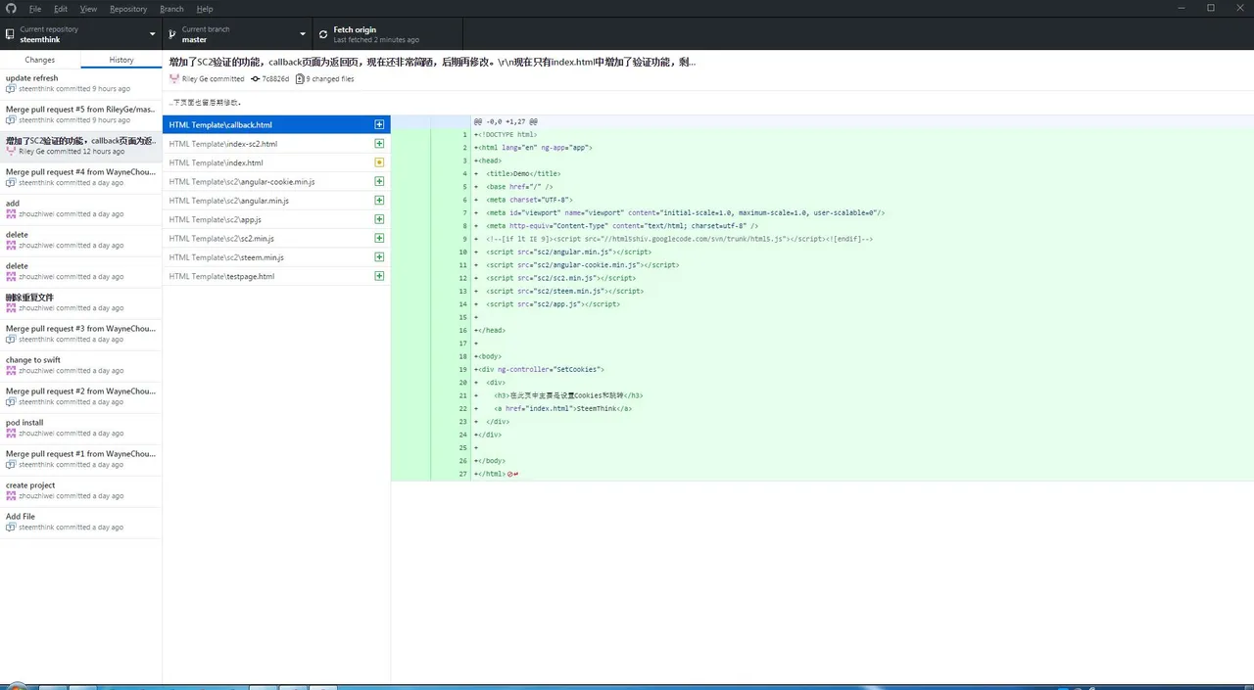Screen dimensions: 1254x690
Task: Click avatar beside 'update refresh' commit
Action: coord(11,89)
